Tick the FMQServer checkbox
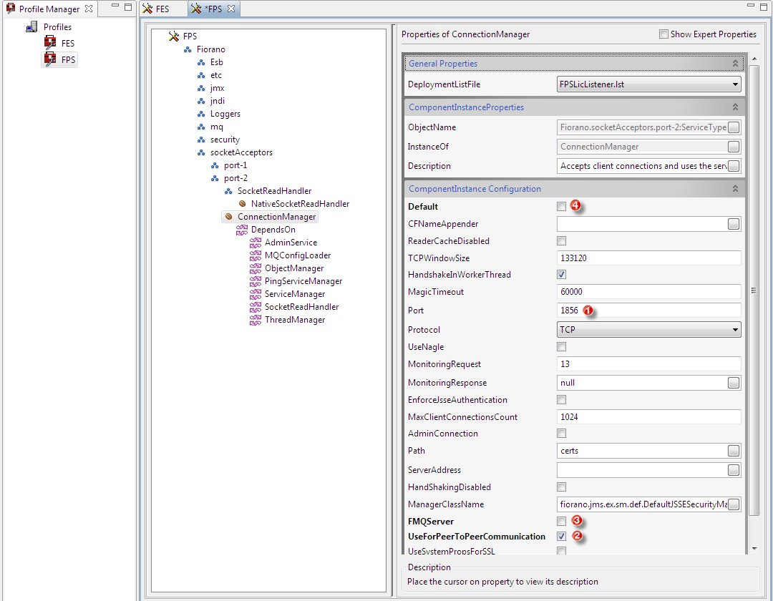Image resolution: width=773 pixels, height=601 pixels. [562, 522]
